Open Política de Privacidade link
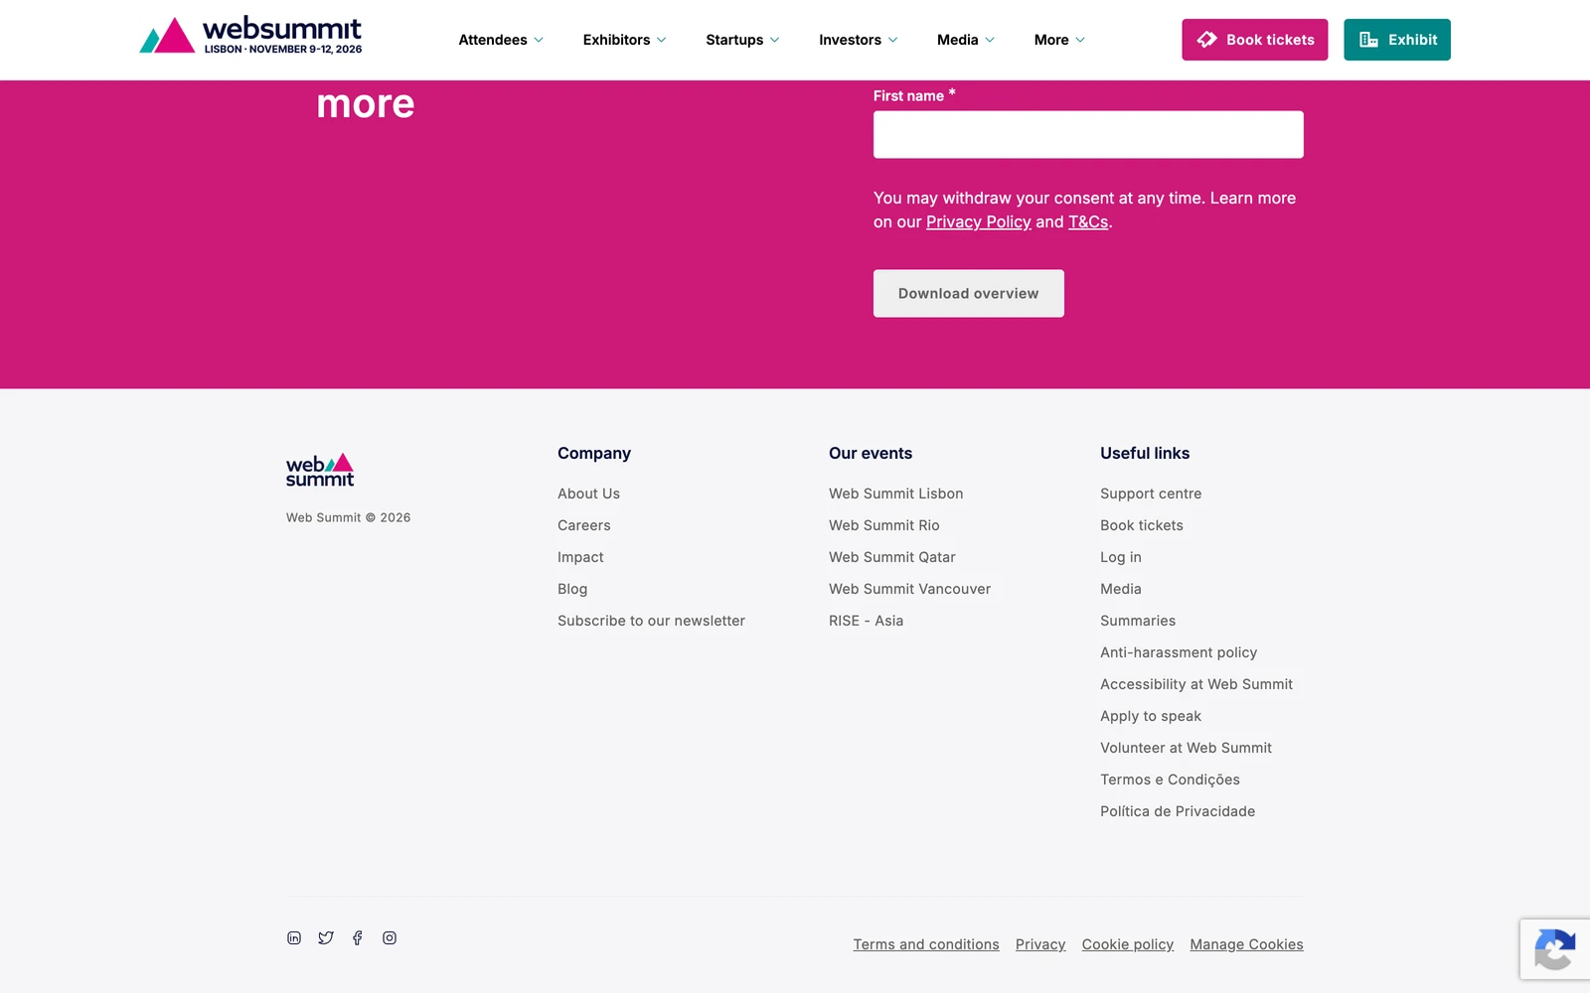Image resolution: width=1590 pixels, height=993 pixels. click(1178, 811)
